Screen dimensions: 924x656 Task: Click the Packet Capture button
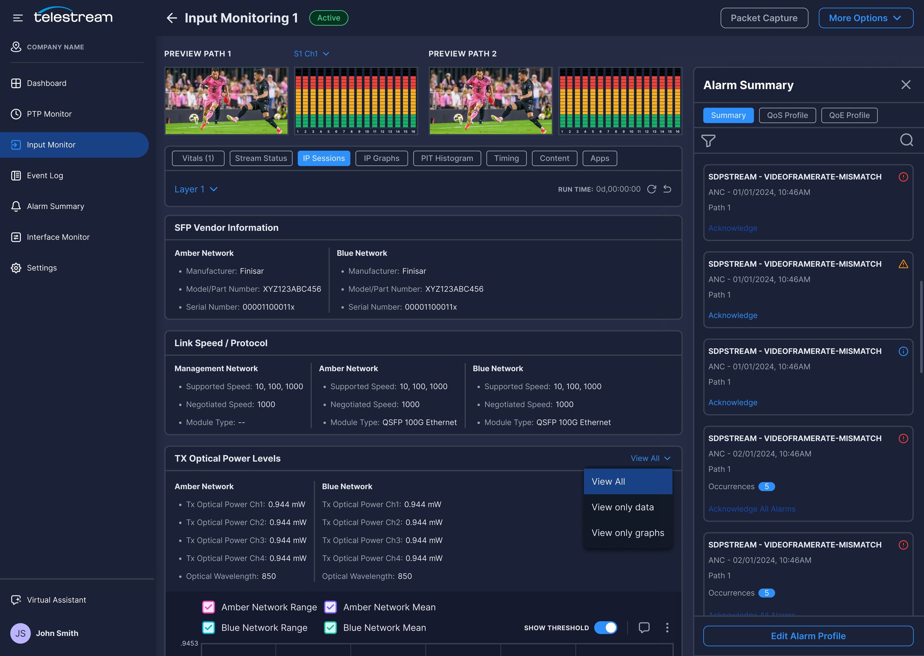click(x=764, y=18)
